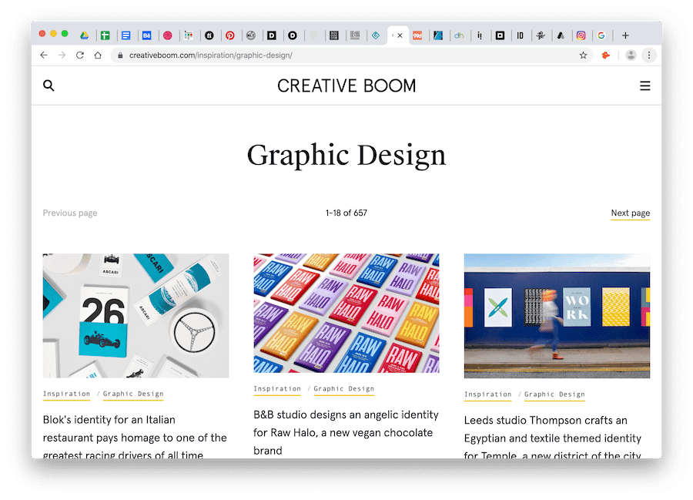Open the green Google Sheets tab
693x500 pixels.
point(105,35)
